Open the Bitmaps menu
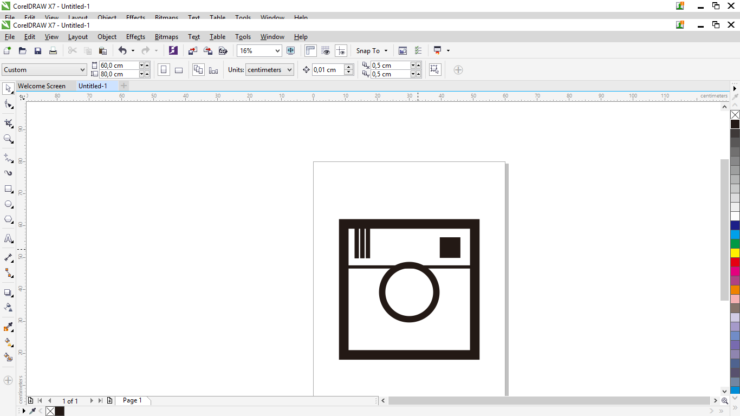 pos(166,36)
